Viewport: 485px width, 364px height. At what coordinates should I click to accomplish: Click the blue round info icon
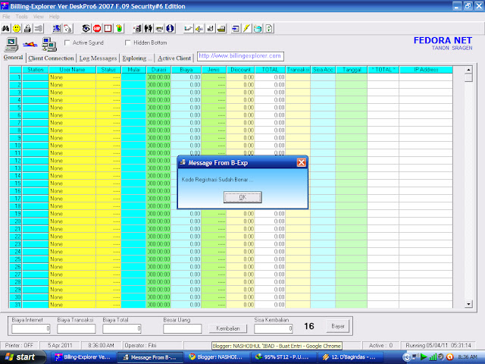coord(170,29)
